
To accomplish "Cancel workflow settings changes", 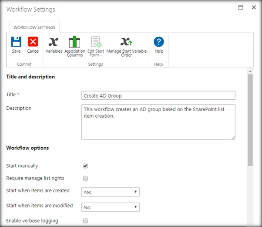I will pyautogui.click(x=33, y=45).
